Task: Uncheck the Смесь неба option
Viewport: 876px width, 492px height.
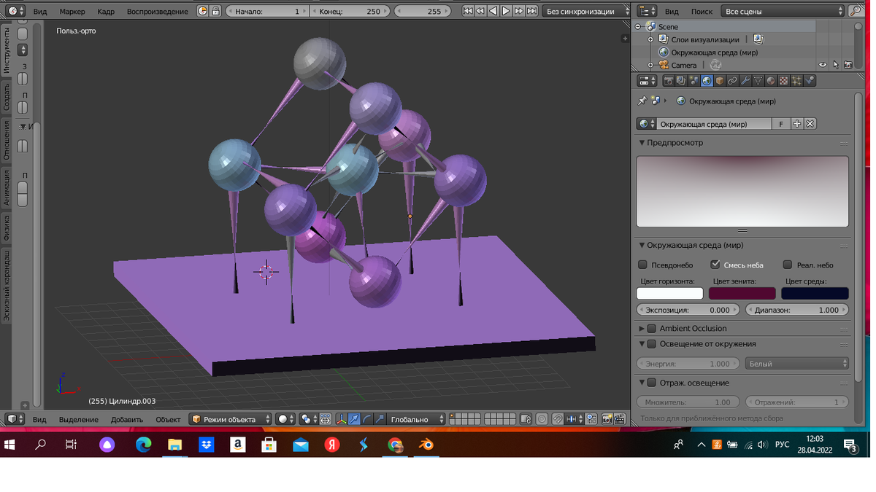Action: click(x=715, y=265)
